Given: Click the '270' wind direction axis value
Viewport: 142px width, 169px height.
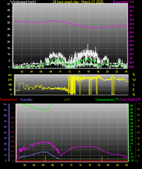Looking at the screenshot, I should pos(10,80).
